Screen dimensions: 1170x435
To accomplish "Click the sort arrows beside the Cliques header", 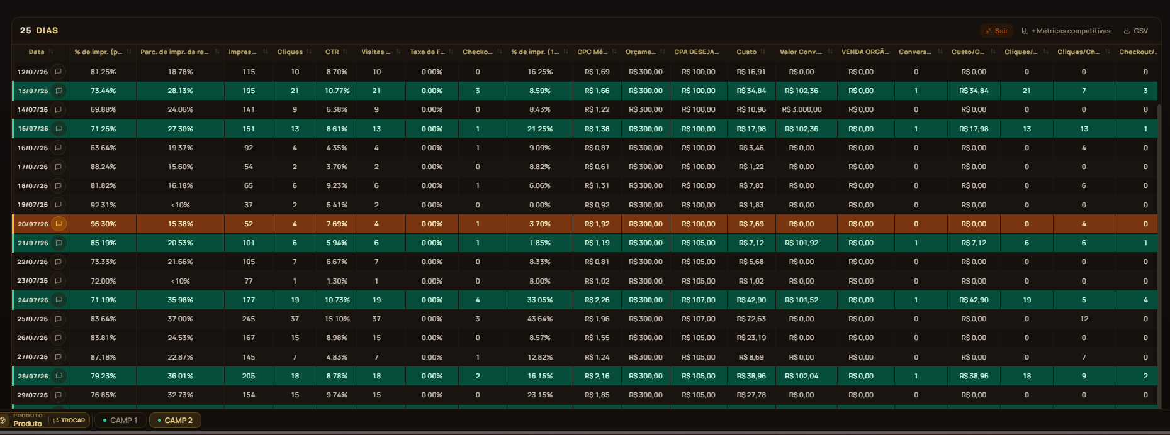I will 309,52.
